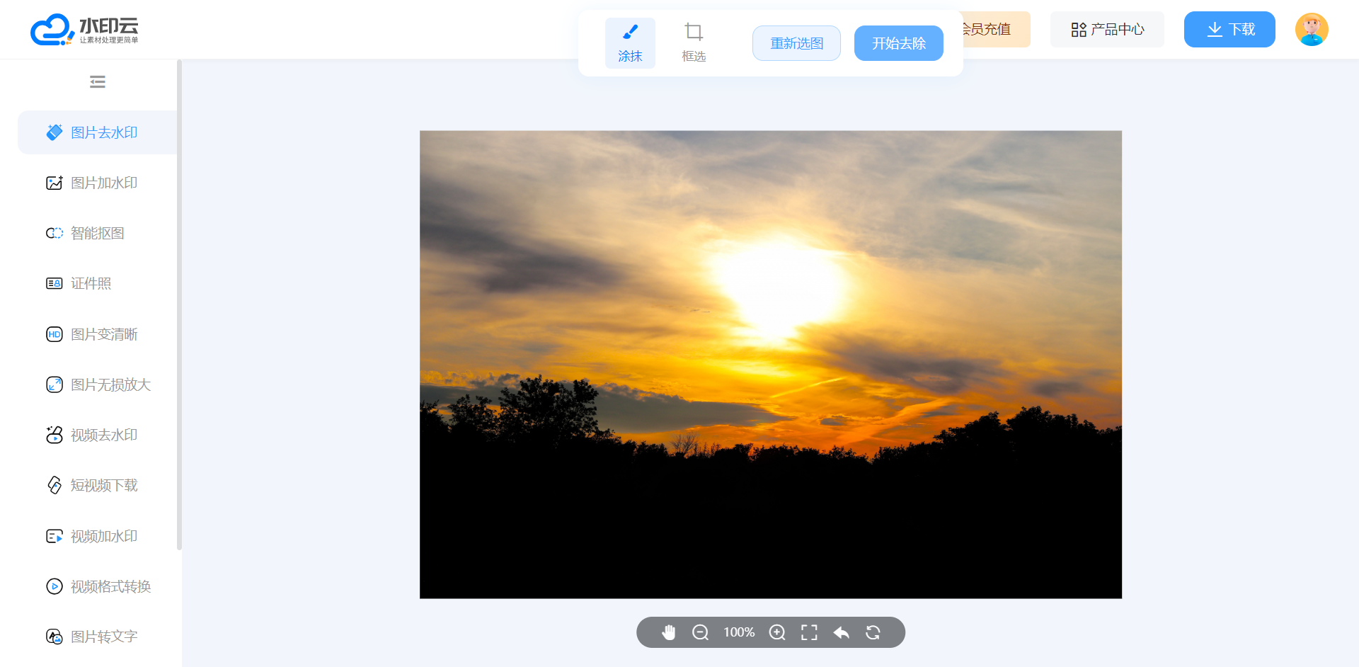Click the 开始去除 button

pos(899,43)
